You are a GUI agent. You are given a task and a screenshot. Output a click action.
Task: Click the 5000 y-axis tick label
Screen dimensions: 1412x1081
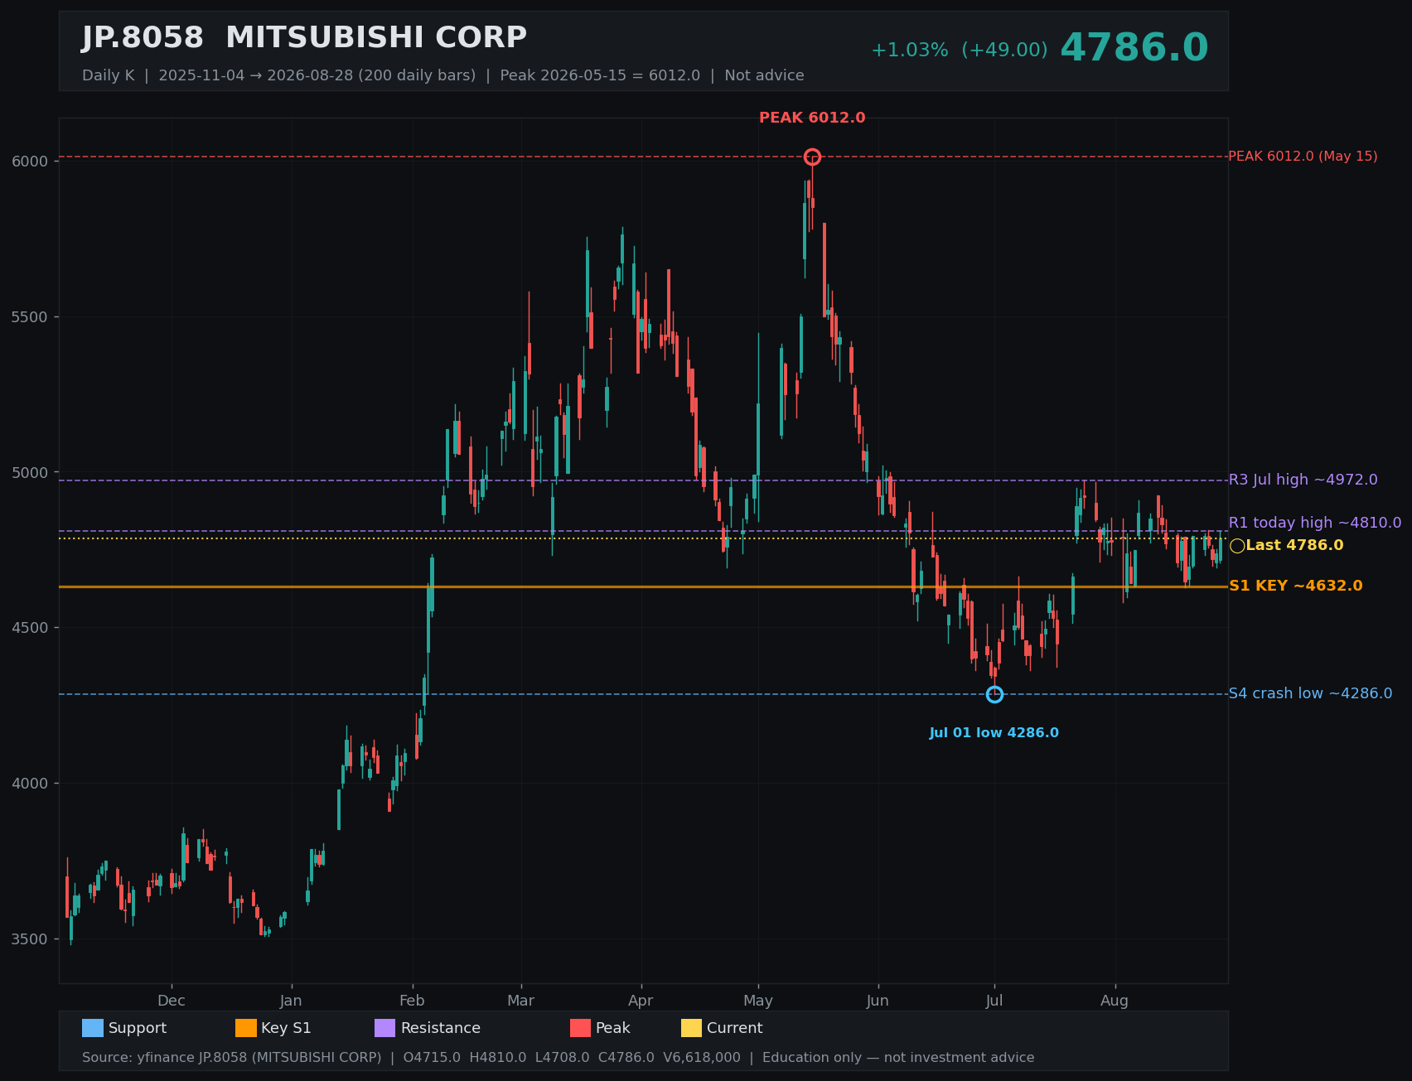pyautogui.click(x=30, y=473)
